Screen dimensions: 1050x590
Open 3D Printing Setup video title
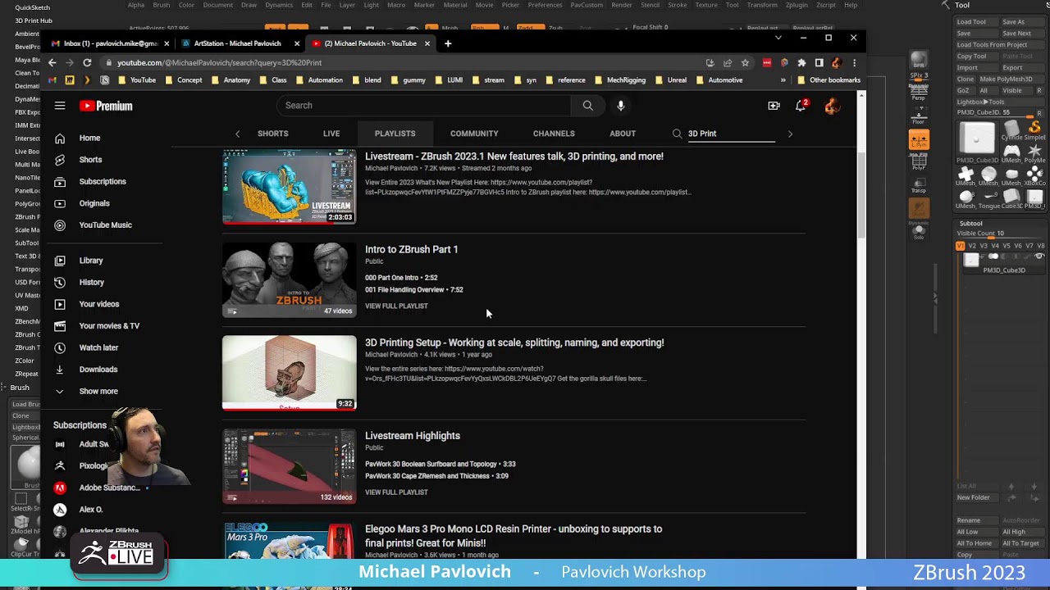(x=514, y=343)
